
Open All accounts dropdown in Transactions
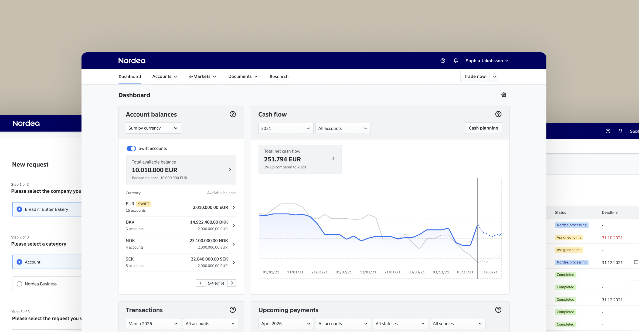pyautogui.click(x=210, y=324)
